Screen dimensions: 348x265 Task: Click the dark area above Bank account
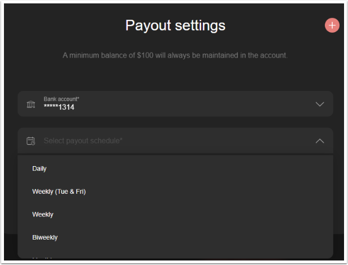point(175,77)
